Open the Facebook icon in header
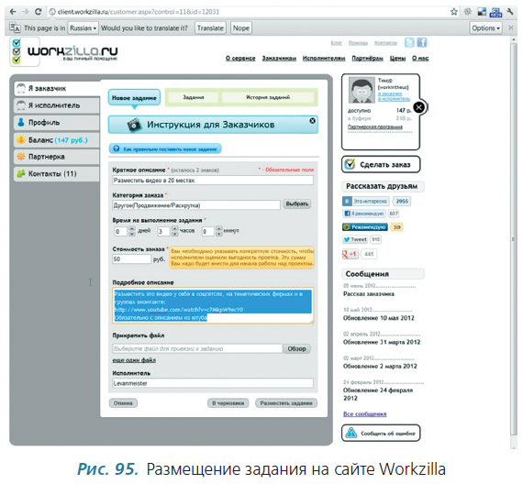 [x=422, y=43]
